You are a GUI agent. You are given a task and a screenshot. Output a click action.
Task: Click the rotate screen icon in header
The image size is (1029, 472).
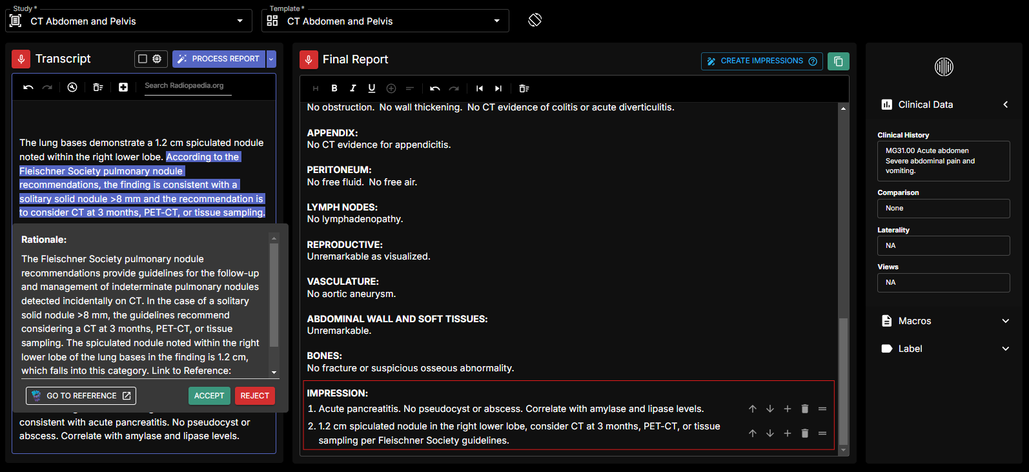click(x=535, y=20)
